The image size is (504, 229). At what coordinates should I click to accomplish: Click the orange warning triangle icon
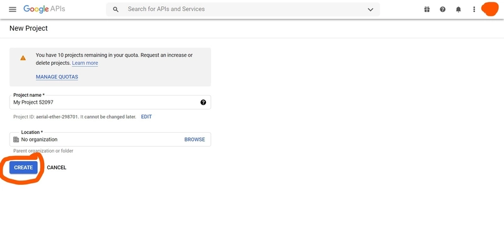tap(23, 58)
